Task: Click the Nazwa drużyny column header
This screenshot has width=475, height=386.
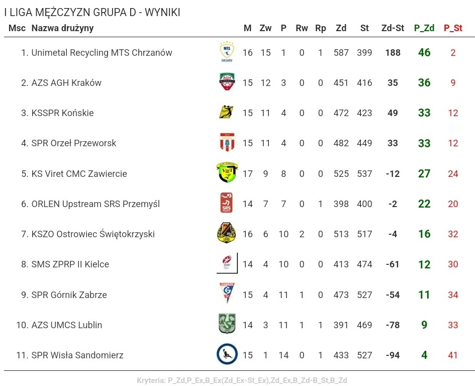Action: tap(62, 28)
